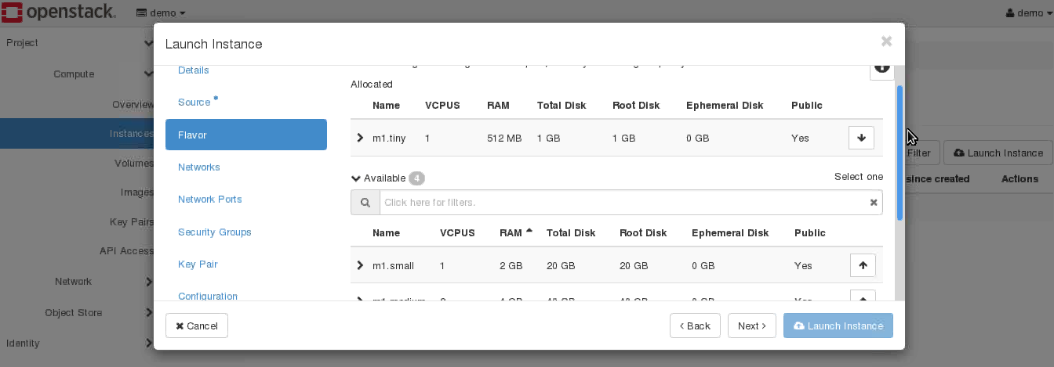Open the Configuration step
The width and height of the screenshot is (1054, 367).
coord(208,297)
